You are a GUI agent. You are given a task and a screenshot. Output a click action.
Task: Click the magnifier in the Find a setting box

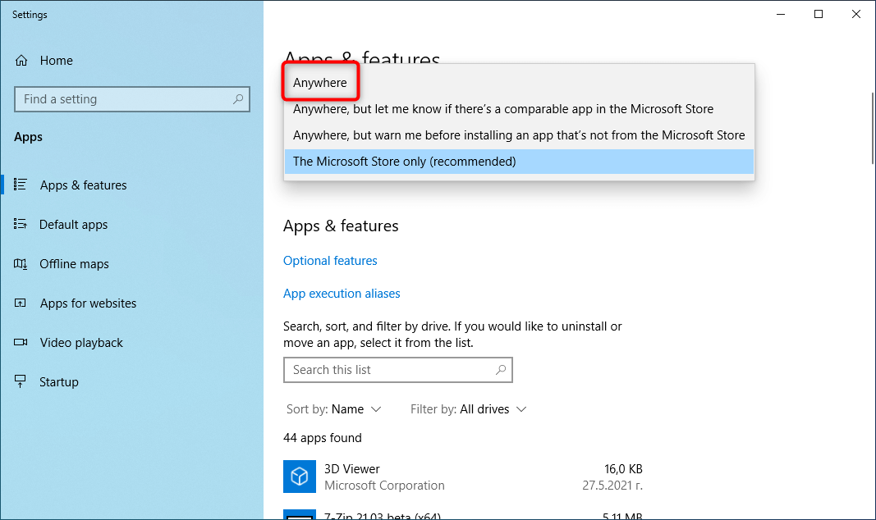(x=238, y=99)
